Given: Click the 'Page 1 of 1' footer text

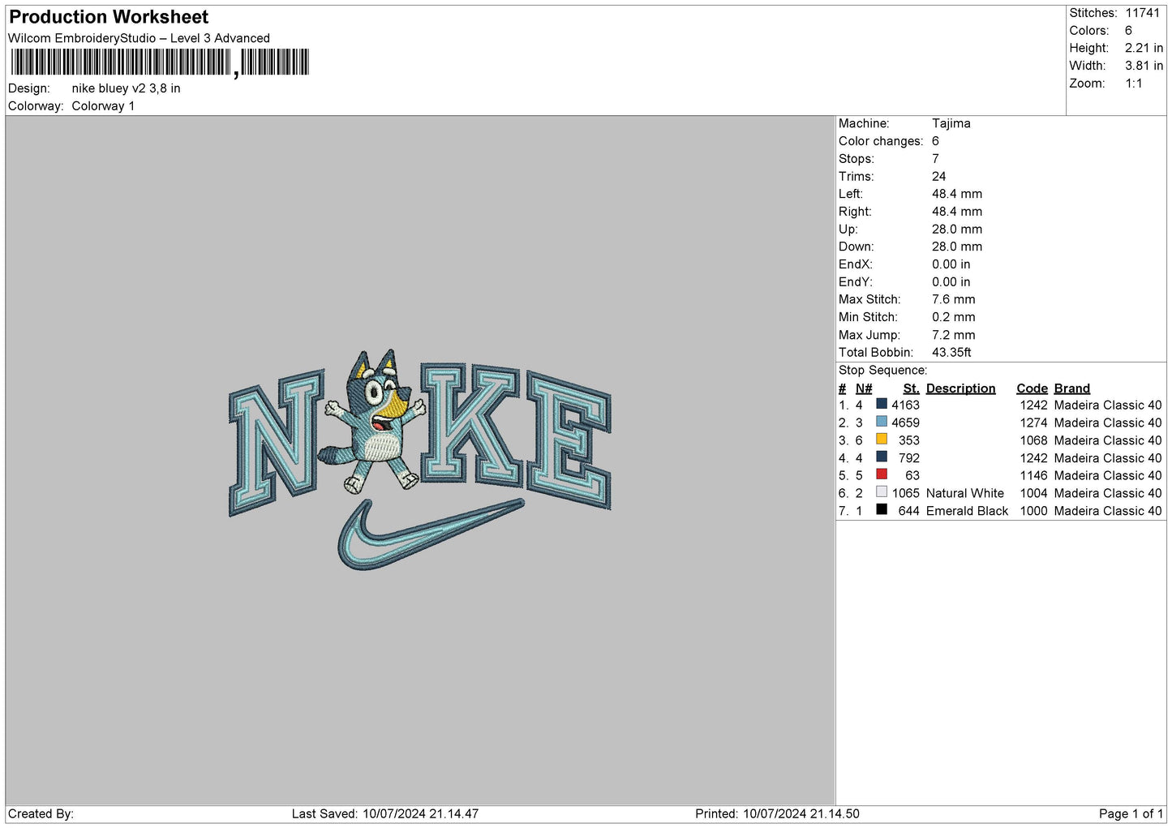Looking at the screenshot, I should tap(1131, 814).
